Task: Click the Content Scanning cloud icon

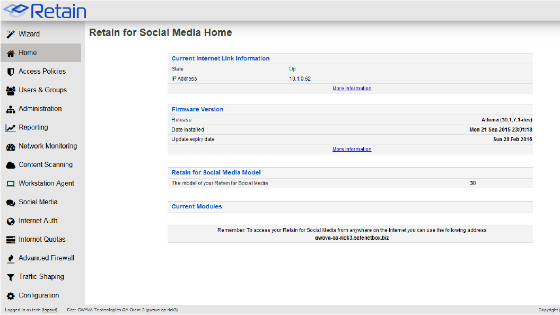Action: [x=11, y=165]
